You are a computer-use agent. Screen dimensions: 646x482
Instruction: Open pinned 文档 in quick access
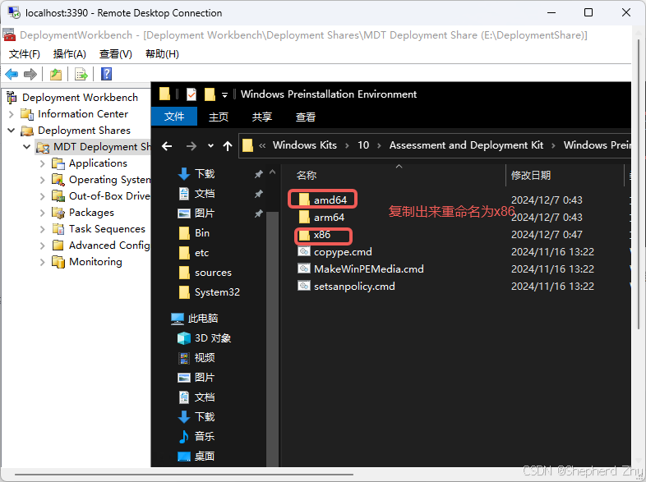click(205, 194)
